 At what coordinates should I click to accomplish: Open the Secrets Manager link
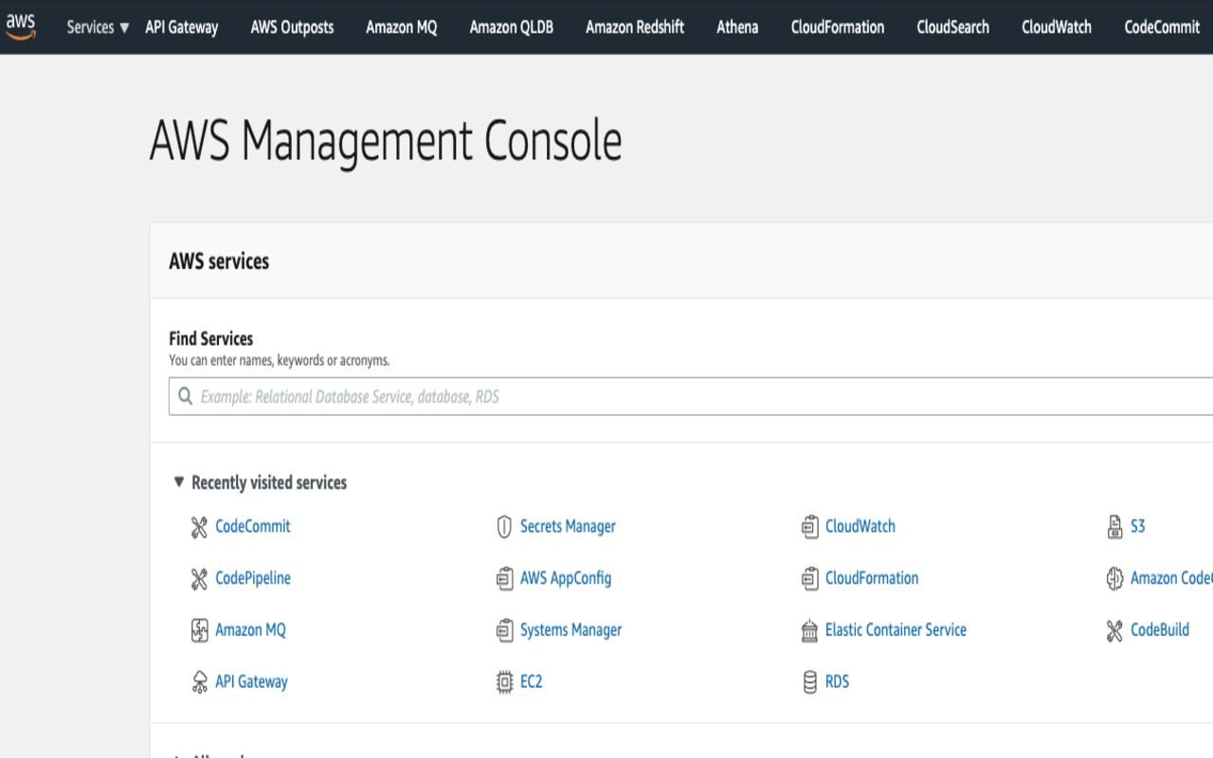coord(568,526)
